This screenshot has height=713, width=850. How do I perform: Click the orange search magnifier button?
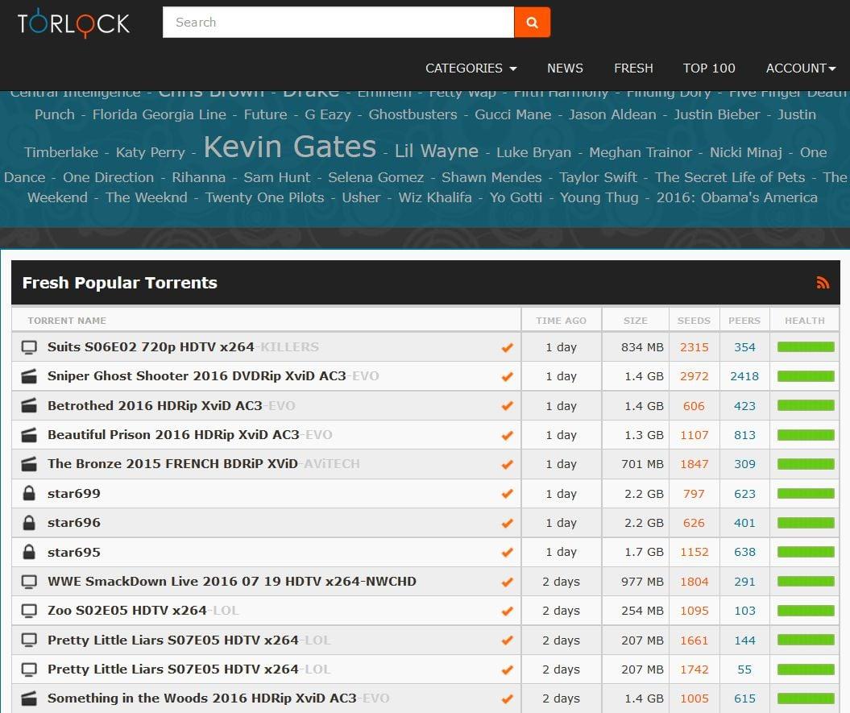coord(532,23)
